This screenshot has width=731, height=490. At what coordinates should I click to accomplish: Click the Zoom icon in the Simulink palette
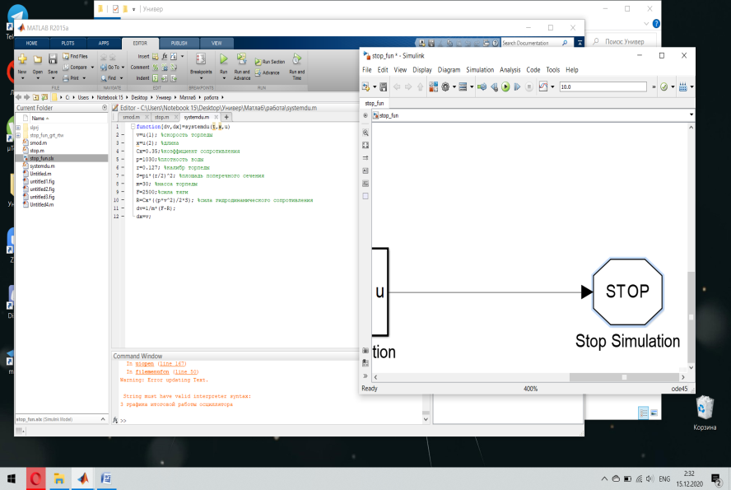(x=365, y=132)
